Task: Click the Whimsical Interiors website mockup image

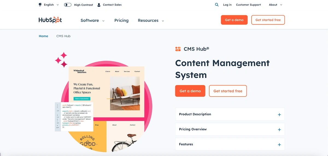Action: coord(106,92)
